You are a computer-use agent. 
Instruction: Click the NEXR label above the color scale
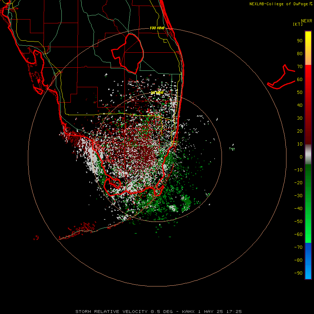(x=307, y=21)
